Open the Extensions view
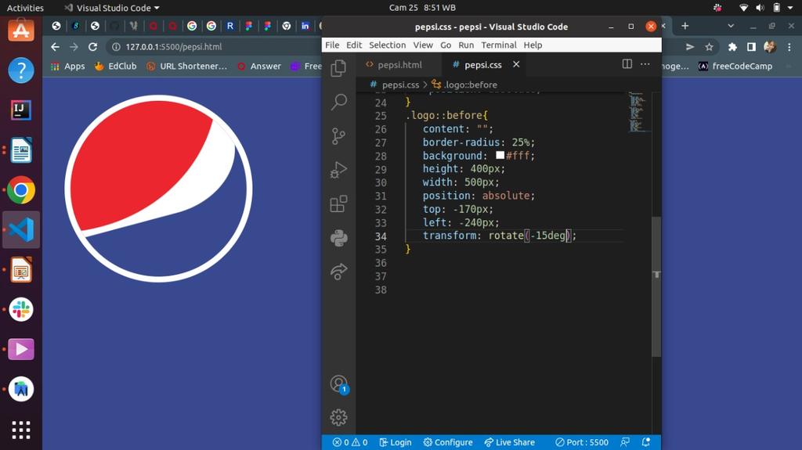Viewport: 802px width, 450px height. click(338, 203)
